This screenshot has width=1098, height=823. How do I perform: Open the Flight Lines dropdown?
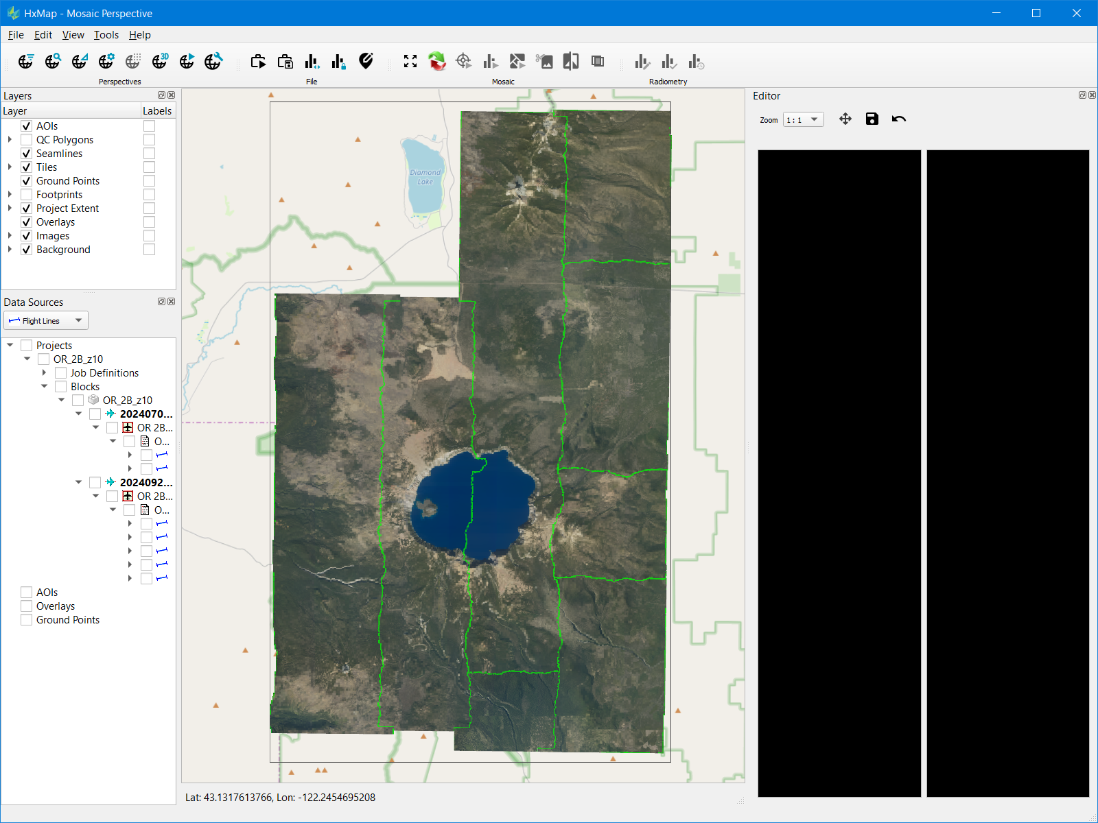(x=46, y=321)
